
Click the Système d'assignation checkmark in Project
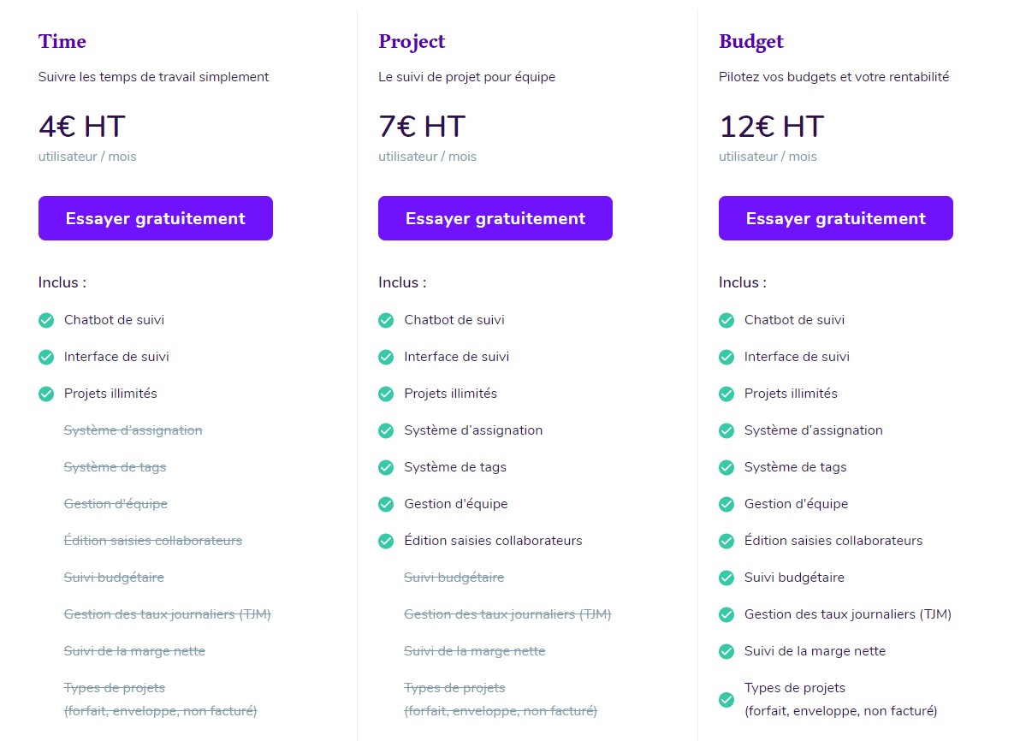pyautogui.click(x=386, y=430)
